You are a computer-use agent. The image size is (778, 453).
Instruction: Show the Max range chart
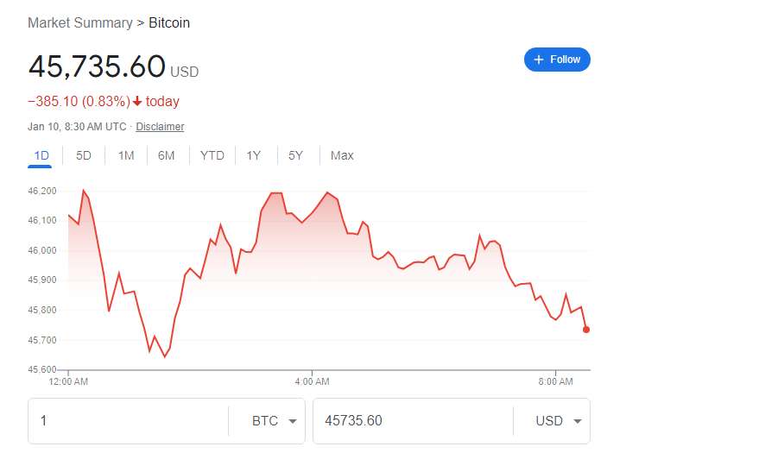(342, 156)
